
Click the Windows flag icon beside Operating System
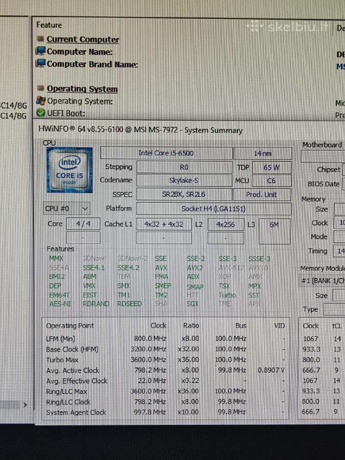coord(40,101)
